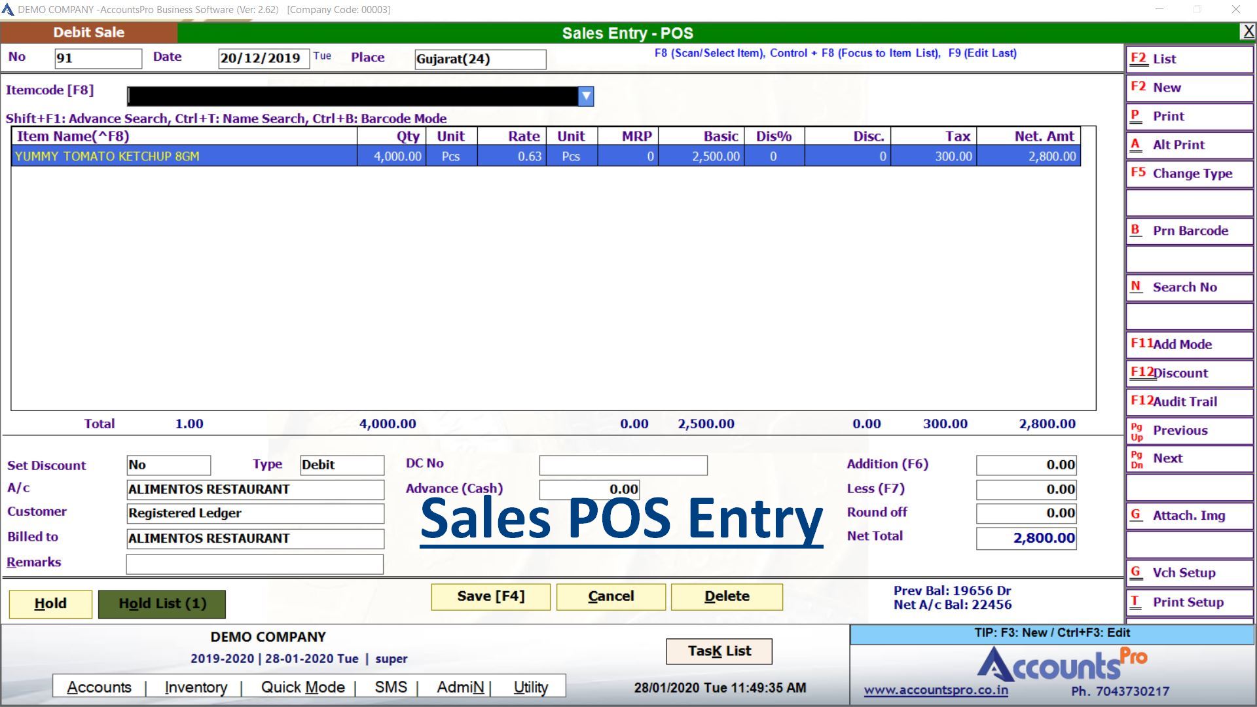This screenshot has width=1257, height=707.
Task: Attach an image to the entry
Action: tap(1188, 515)
